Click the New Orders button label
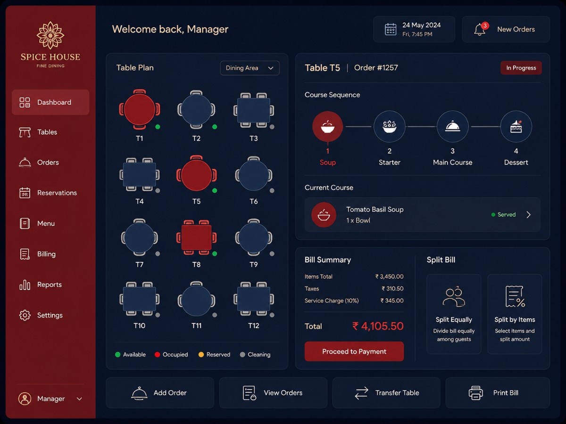 point(516,29)
